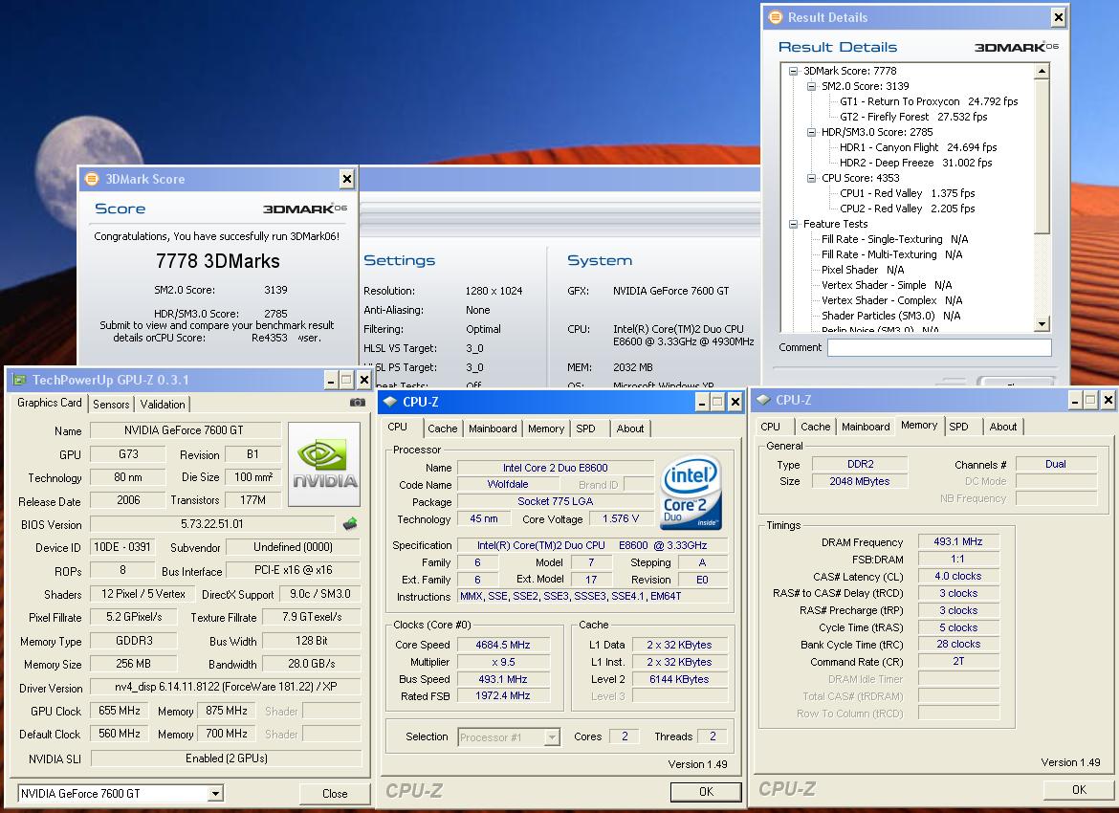
Task: Click the Result Details scrollbar up arrow
Action: tap(1042, 71)
